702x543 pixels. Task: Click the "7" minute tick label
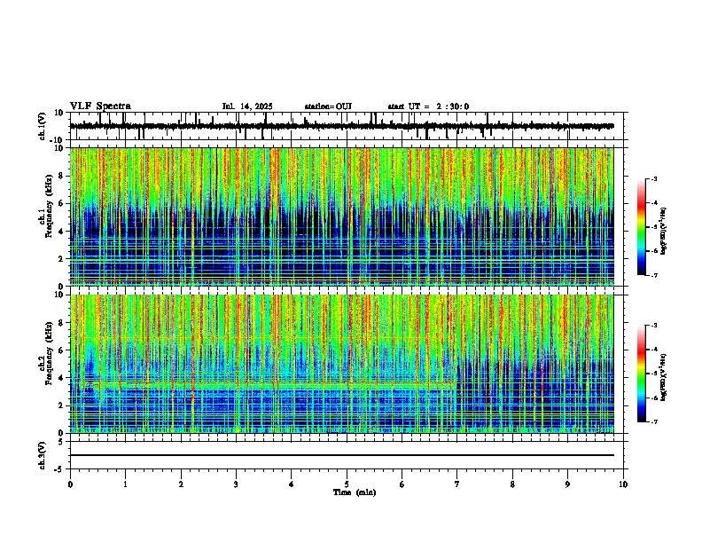click(x=457, y=484)
